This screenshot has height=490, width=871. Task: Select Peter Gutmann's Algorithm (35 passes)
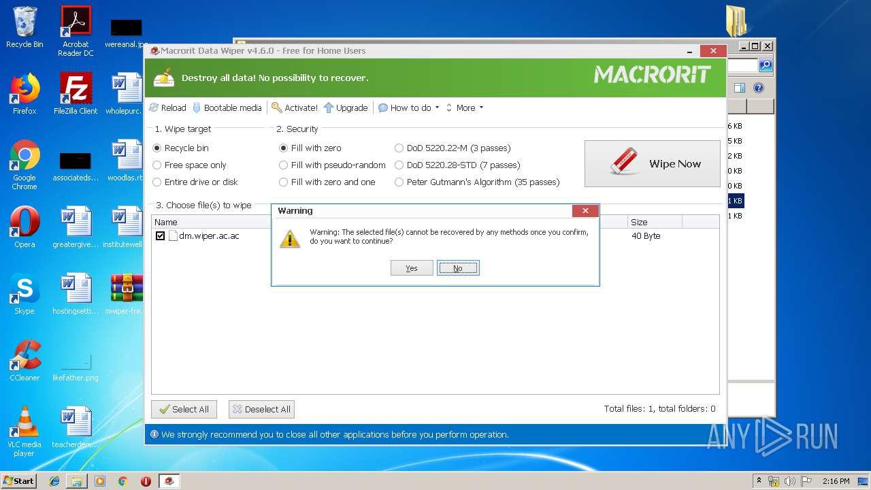click(x=477, y=182)
